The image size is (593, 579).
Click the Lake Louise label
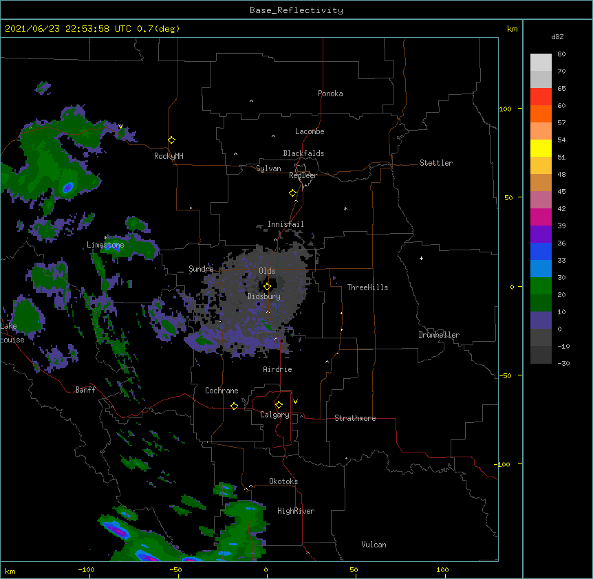point(12,333)
